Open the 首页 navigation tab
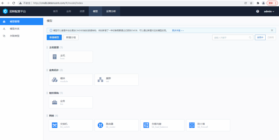Screen dimensions: 279x140 coord(55,11)
